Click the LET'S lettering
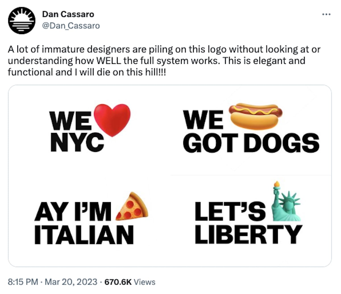This screenshot has width=341, height=294. (230, 212)
